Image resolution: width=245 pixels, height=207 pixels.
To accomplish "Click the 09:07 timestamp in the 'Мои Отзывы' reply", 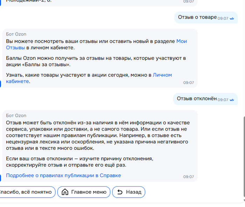I will [188, 83].
